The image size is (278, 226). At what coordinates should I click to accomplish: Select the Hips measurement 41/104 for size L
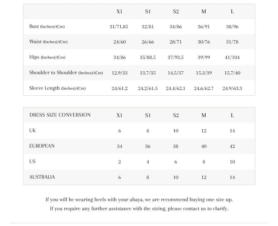pos(232,58)
